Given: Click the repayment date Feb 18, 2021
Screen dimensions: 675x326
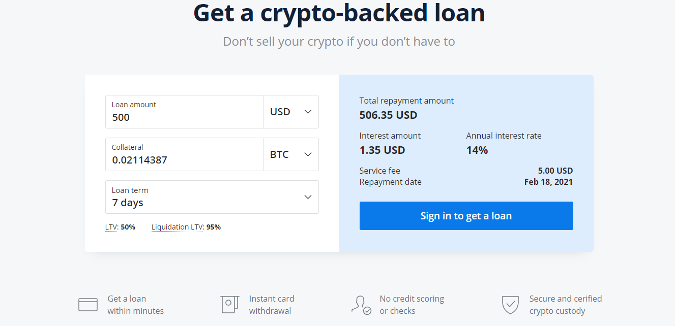Looking at the screenshot, I should coord(548,182).
